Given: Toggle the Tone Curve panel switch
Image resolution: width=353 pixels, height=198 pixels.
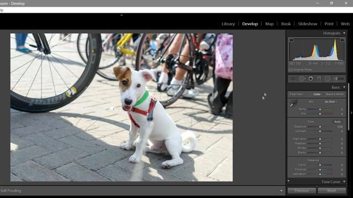Looking at the screenshot, I should point(288,182).
